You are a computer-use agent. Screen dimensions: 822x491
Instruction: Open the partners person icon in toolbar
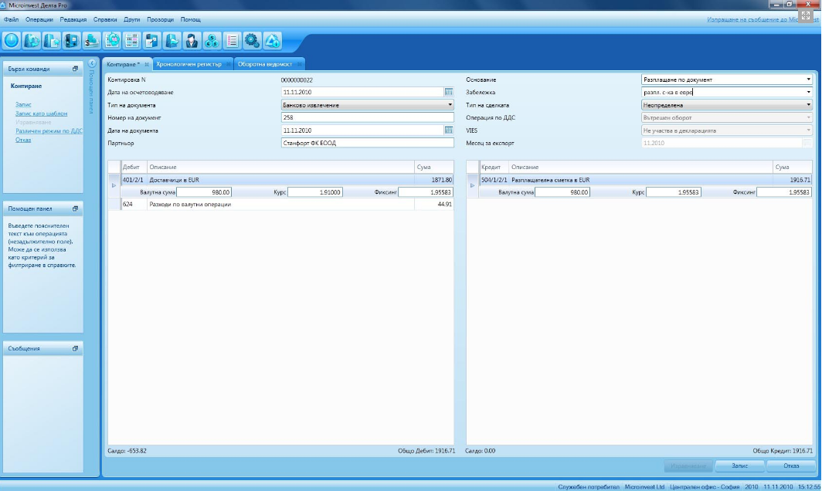tap(192, 40)
